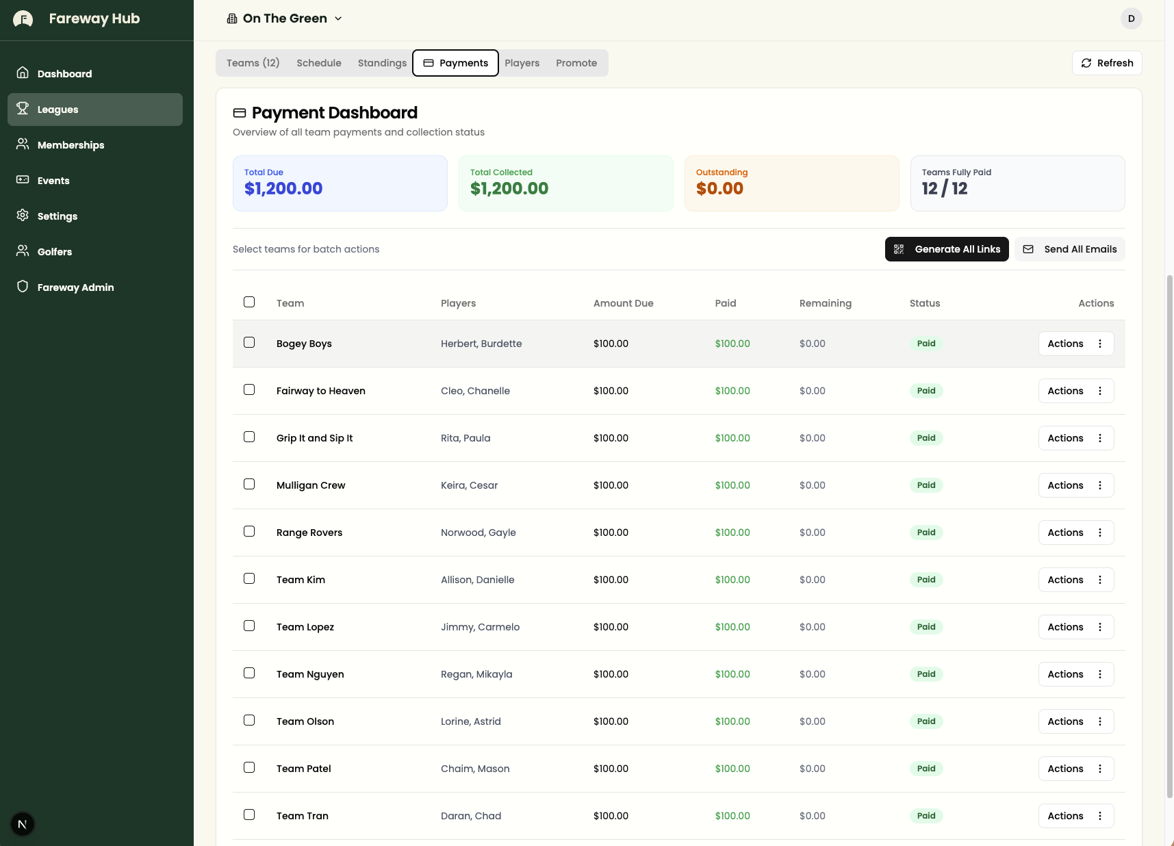Open three-dot menu for Team Lopez
This screenshot has width=1174, height=846.
coord(1100,627)
